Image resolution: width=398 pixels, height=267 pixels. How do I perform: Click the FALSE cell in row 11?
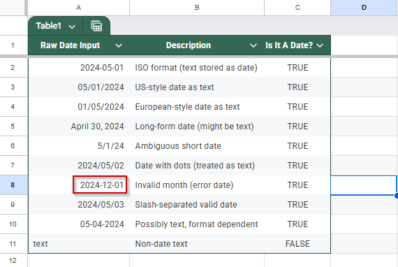pyautogui.click(x=297, y=244)
